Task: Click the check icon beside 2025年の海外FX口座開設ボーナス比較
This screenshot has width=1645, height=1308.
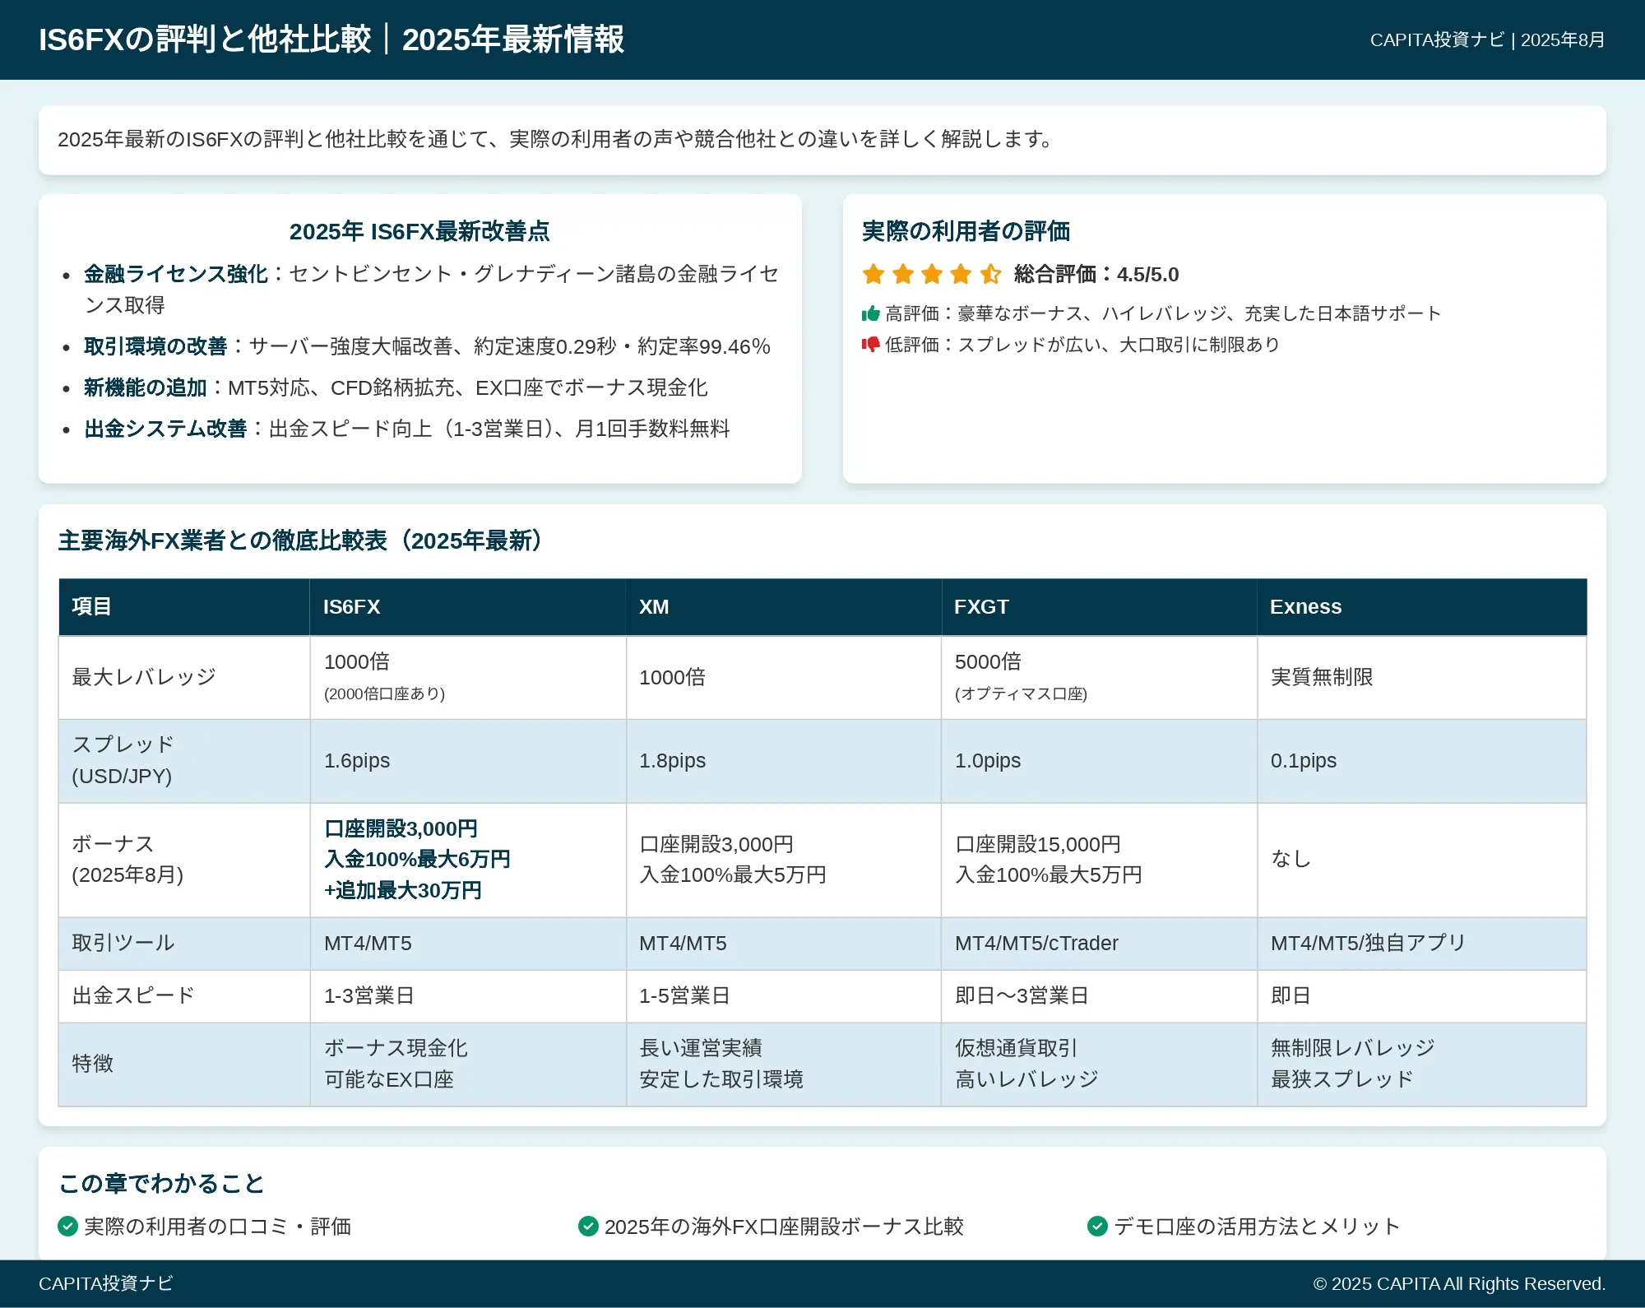Action: 588,1227
